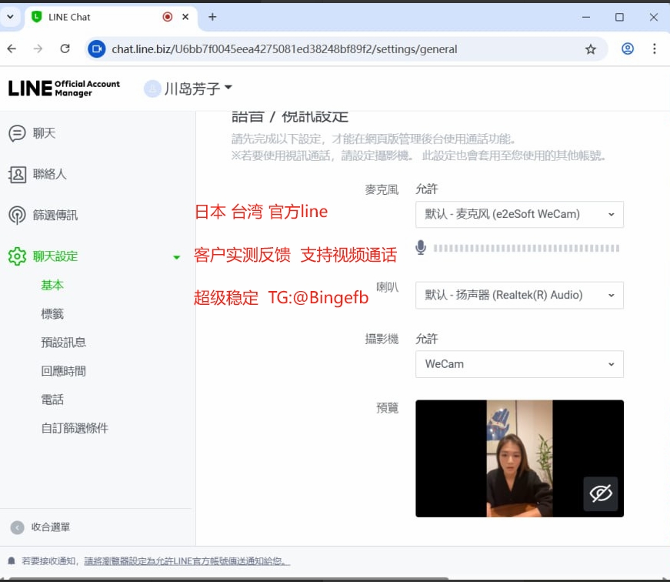The height and width of the screenshot is (582, 670).
Task: Toggle camera preview visibility eye icon
Action: [601, 493]
